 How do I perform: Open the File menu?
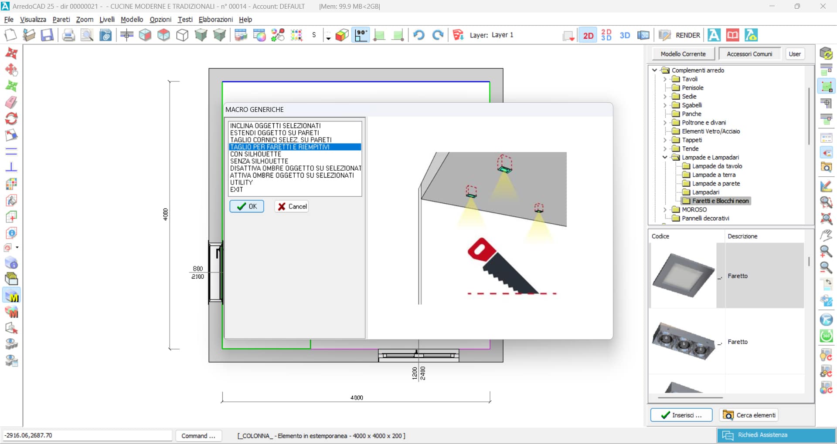9,20
